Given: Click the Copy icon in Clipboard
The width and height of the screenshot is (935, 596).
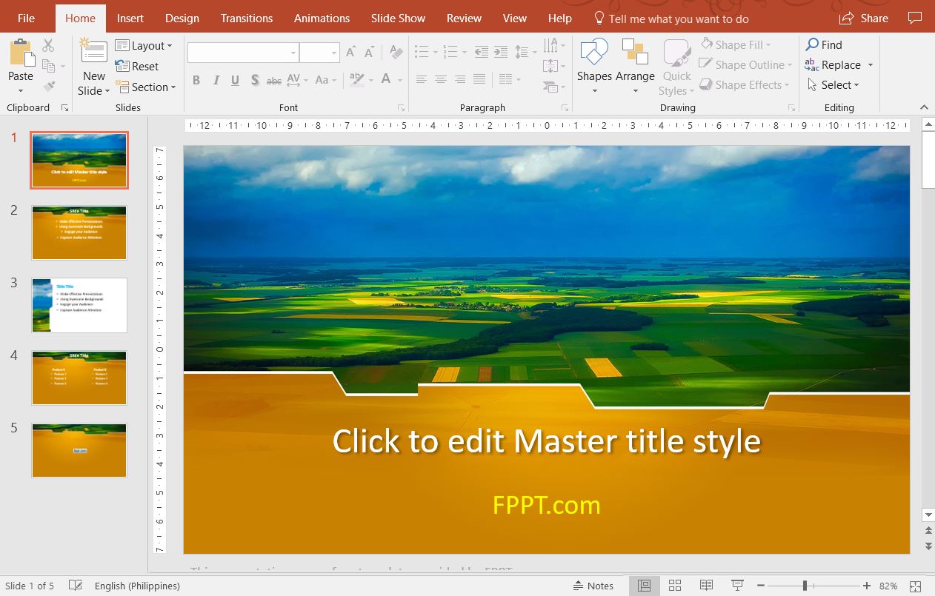Looking at the screenshot, I should tap(49, 66).
